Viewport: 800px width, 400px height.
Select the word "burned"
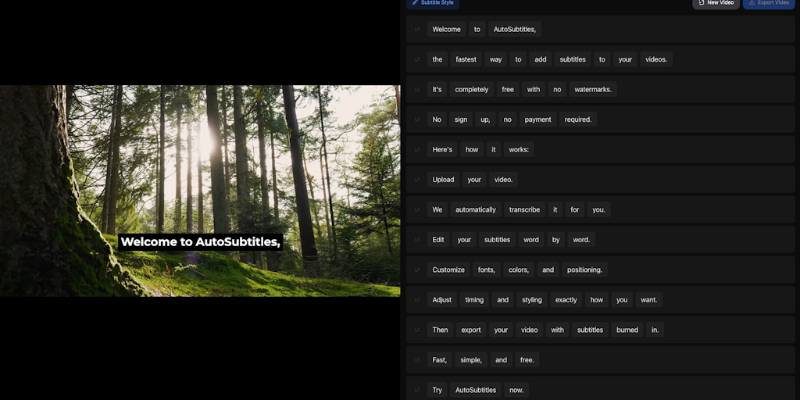tap(627, 330)
